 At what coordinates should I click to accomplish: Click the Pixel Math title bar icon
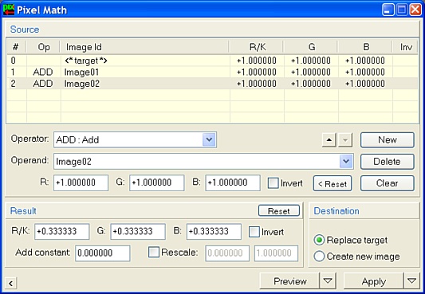9,10
